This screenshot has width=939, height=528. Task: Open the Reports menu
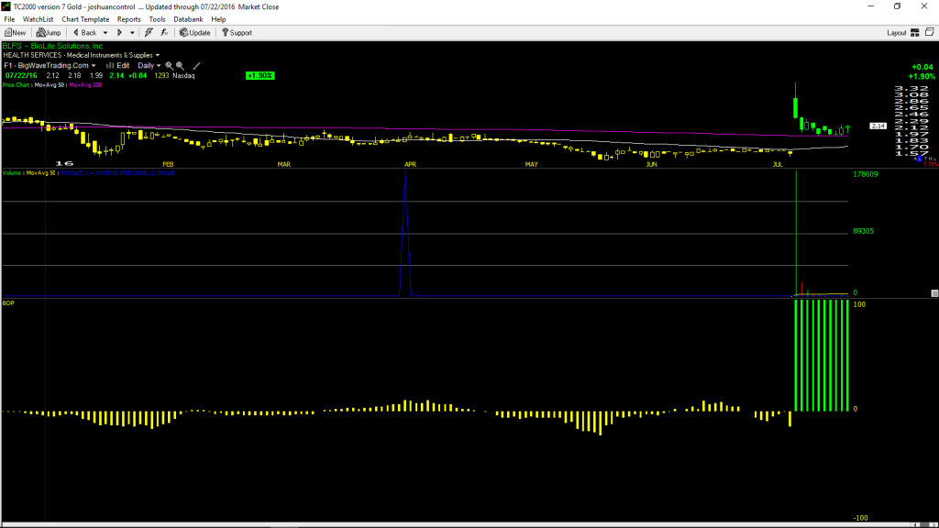128,19
